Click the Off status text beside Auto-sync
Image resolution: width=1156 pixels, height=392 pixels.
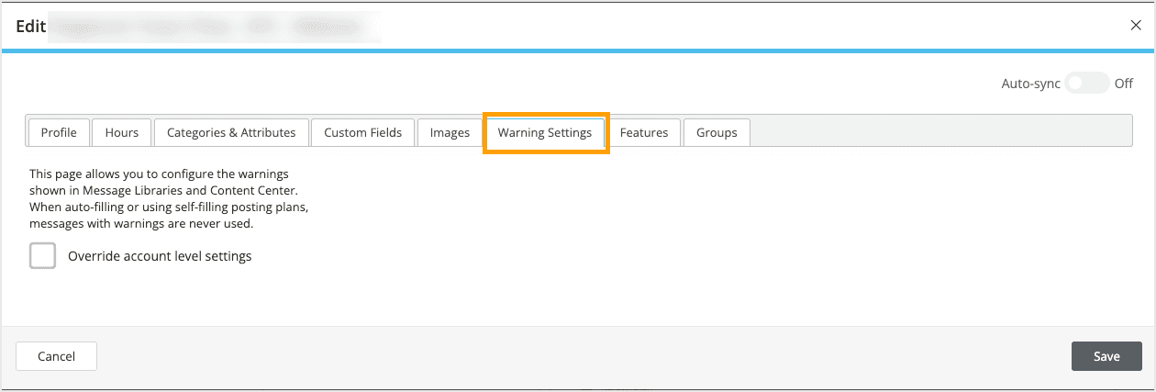point(1124,84)
